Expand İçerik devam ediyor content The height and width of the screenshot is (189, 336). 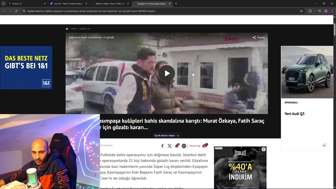(167, 135)
